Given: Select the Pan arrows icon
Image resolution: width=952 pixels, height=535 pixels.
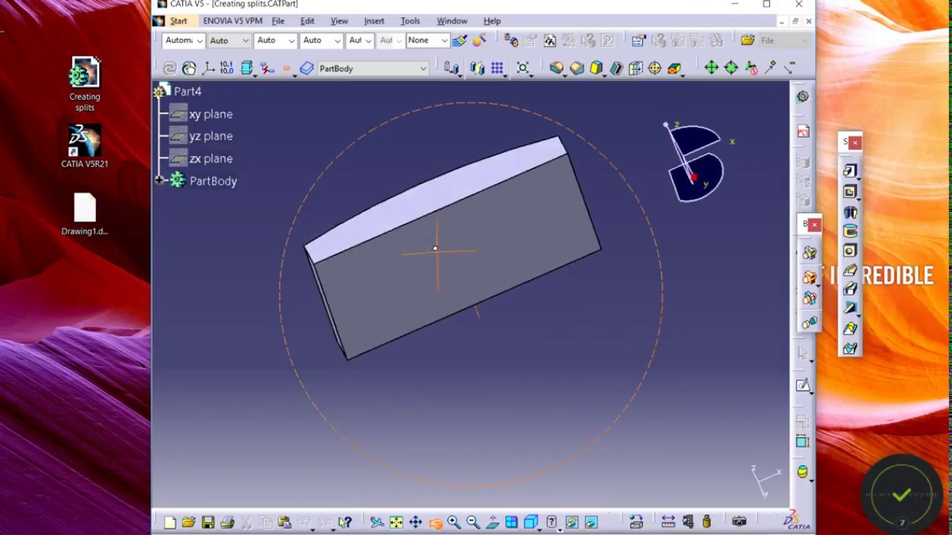Looking at the screenshot, I should coord(415,522).
